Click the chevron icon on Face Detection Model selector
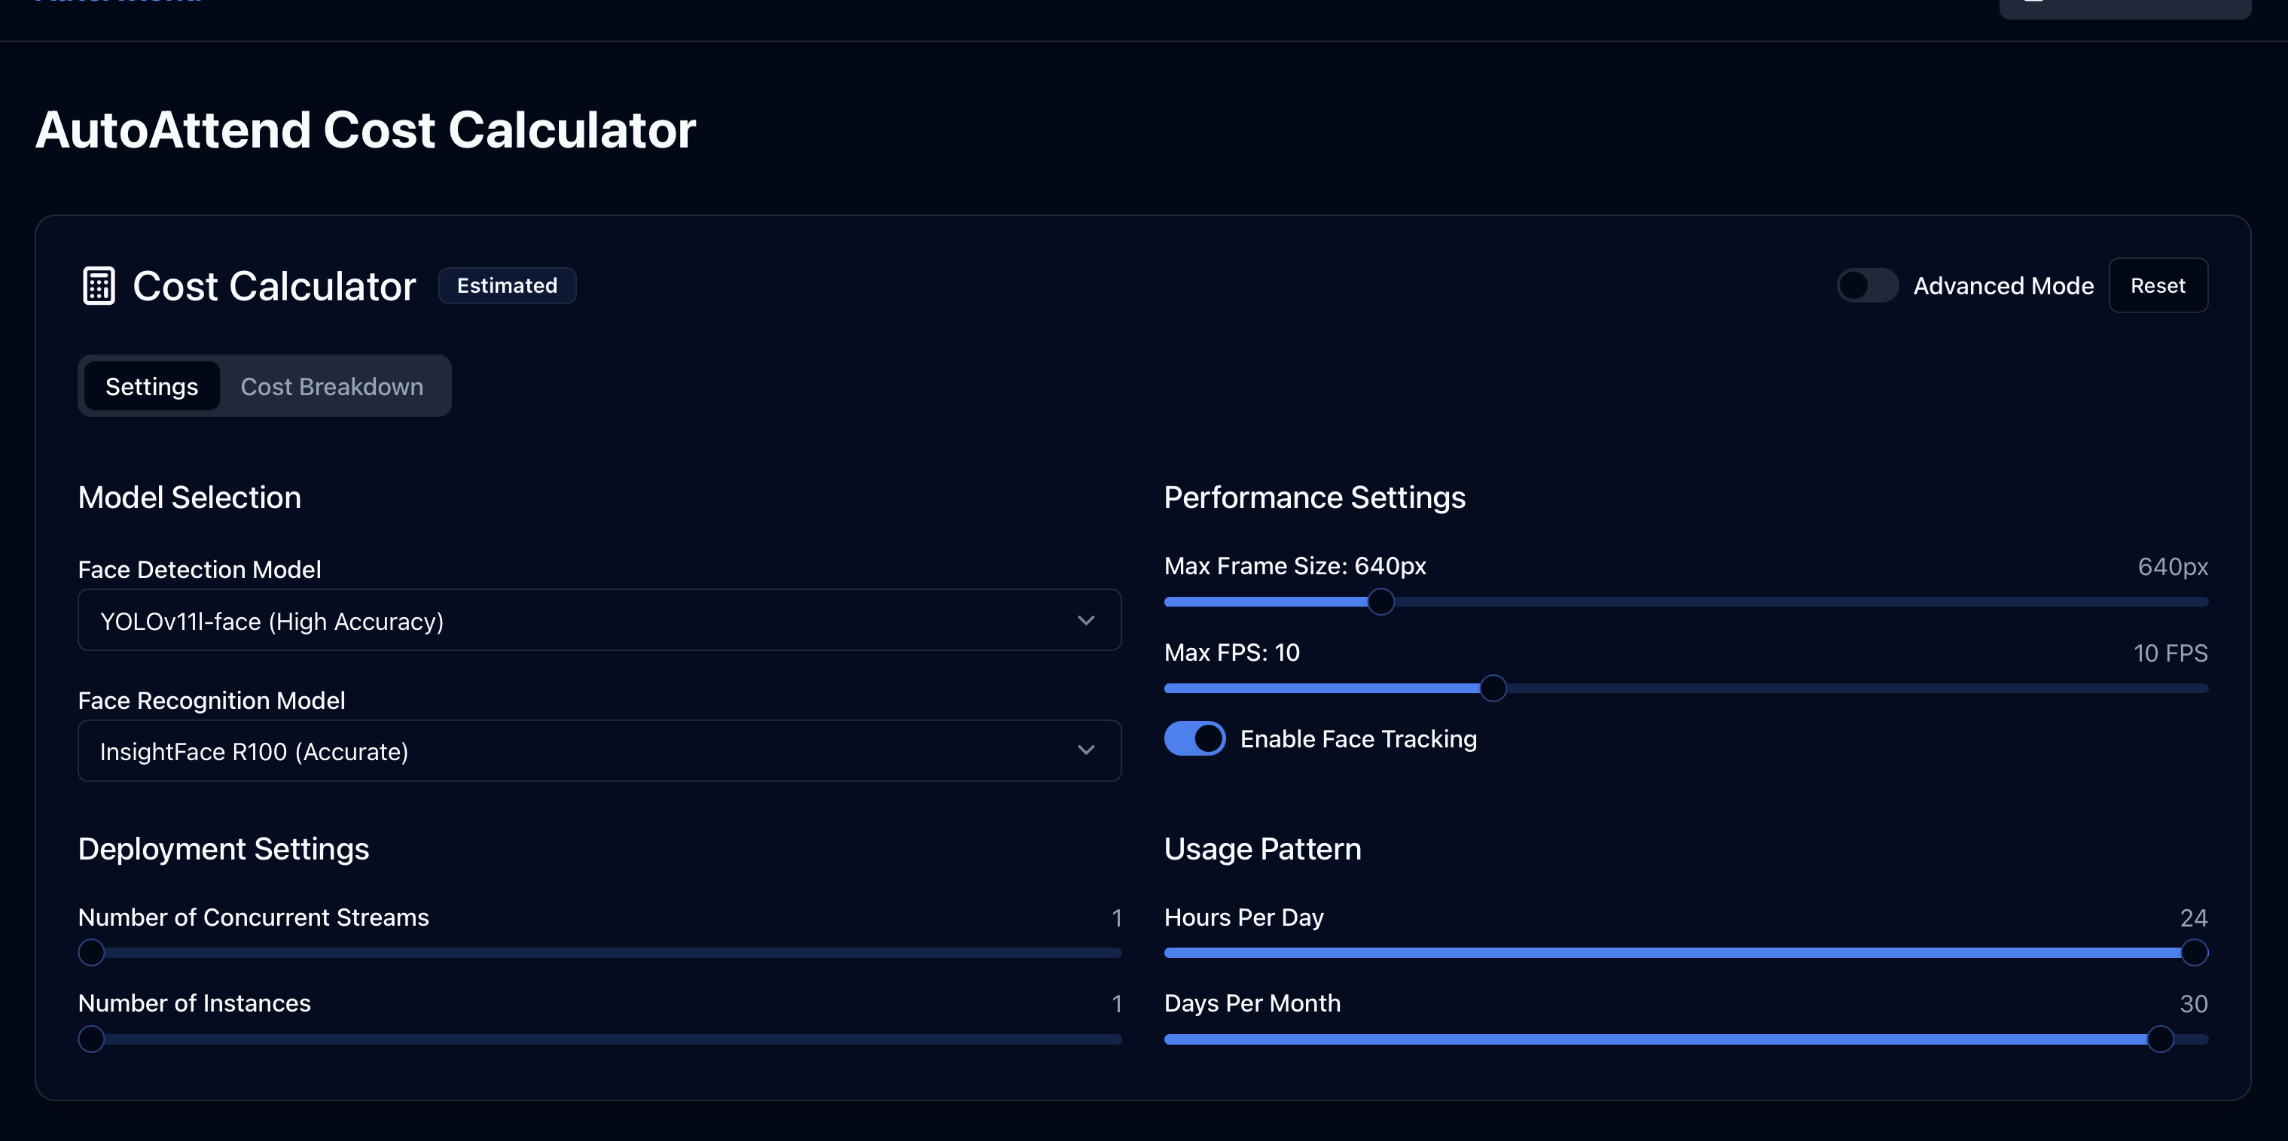 pyautogui.click(x=1085, y=619)
